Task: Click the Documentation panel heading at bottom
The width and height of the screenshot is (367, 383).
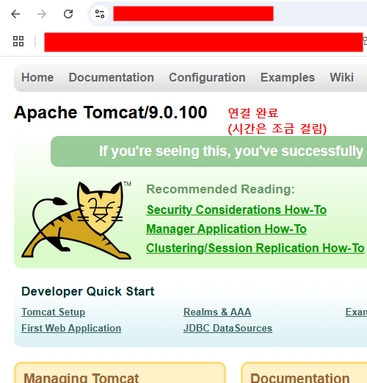Action: [300, 377]
